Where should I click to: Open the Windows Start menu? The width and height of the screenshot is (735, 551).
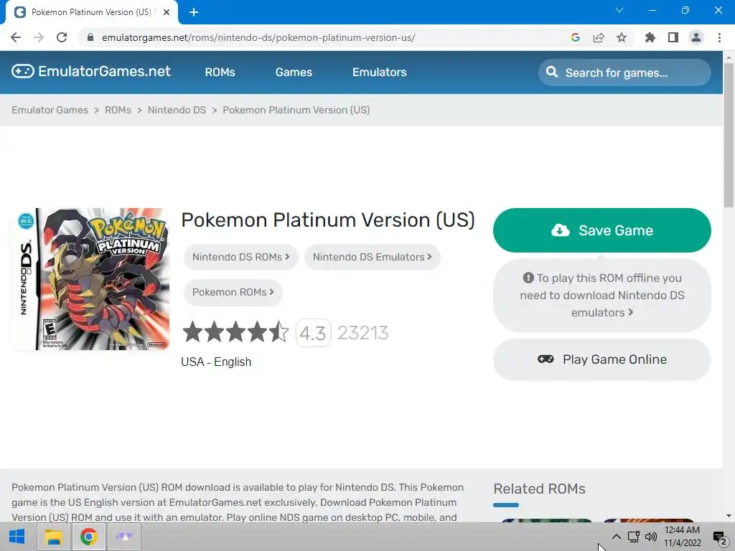pyautogui.click(x=17, y=537)
